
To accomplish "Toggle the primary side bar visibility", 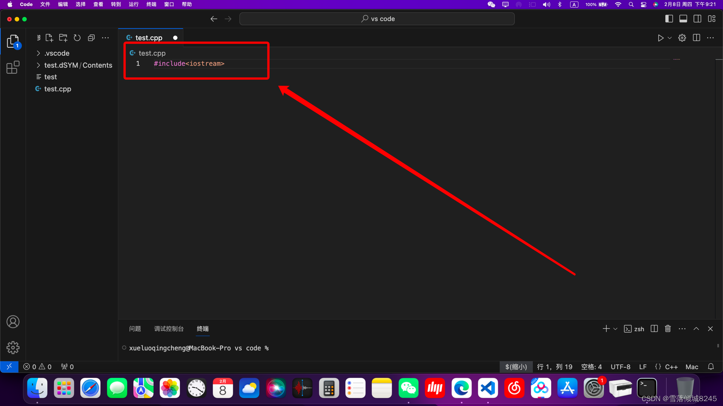I will 669,19.
